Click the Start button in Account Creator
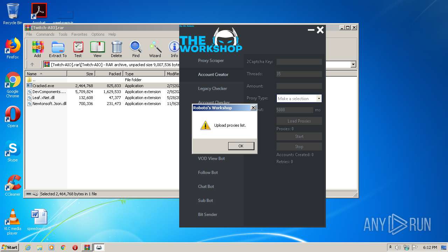This screenshot has height=252, width=448. pos(299,136)
